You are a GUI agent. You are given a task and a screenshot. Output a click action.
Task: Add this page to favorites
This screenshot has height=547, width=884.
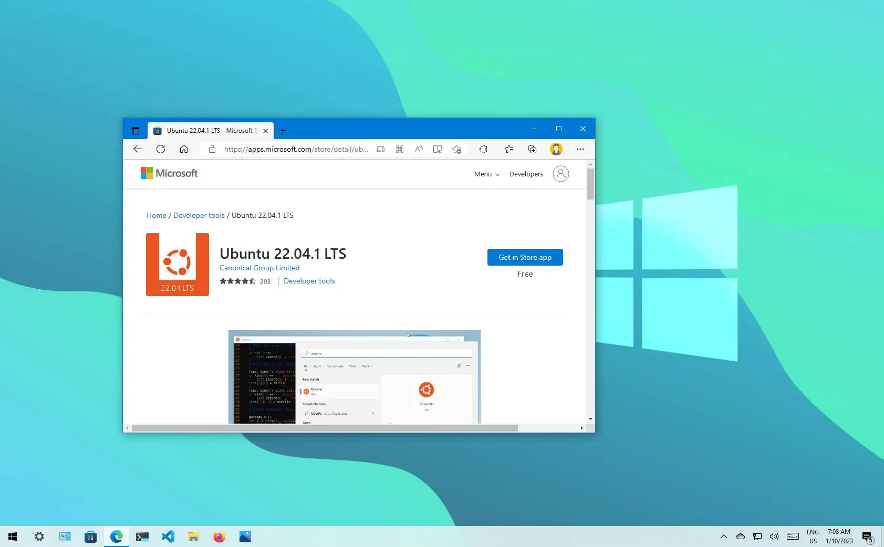point(456,149)
